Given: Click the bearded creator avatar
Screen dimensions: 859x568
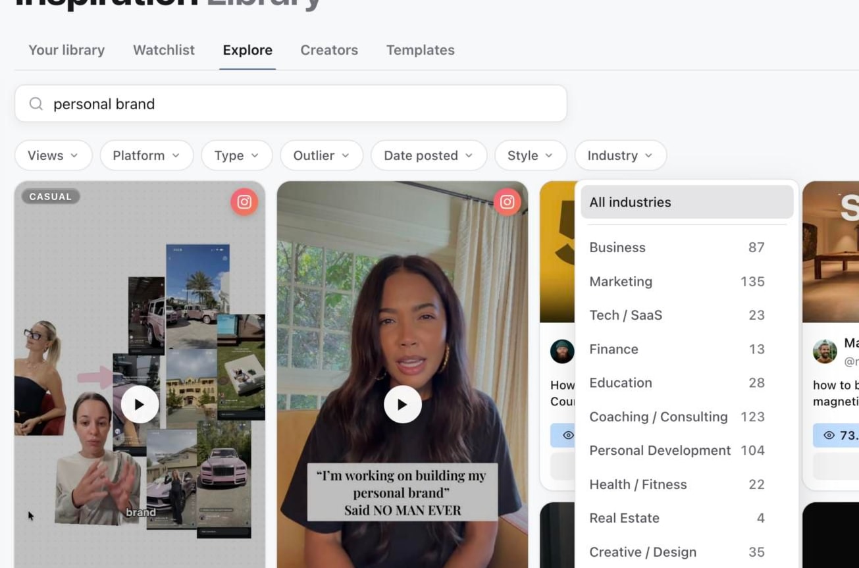Looking at the screenshot, I should tap(562, 351).
